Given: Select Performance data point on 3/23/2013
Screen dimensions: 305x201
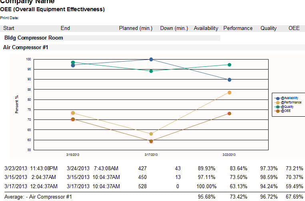Looking at the screenshot, I should pyautogui.click(x=229, y=93).
